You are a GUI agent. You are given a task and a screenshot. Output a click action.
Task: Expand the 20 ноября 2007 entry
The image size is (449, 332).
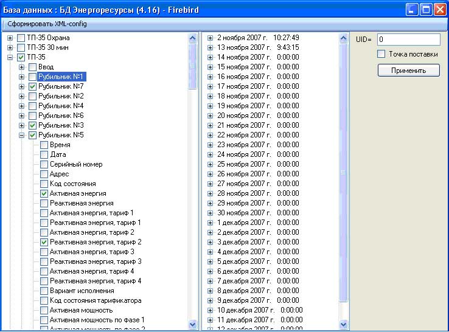[210, 116]
